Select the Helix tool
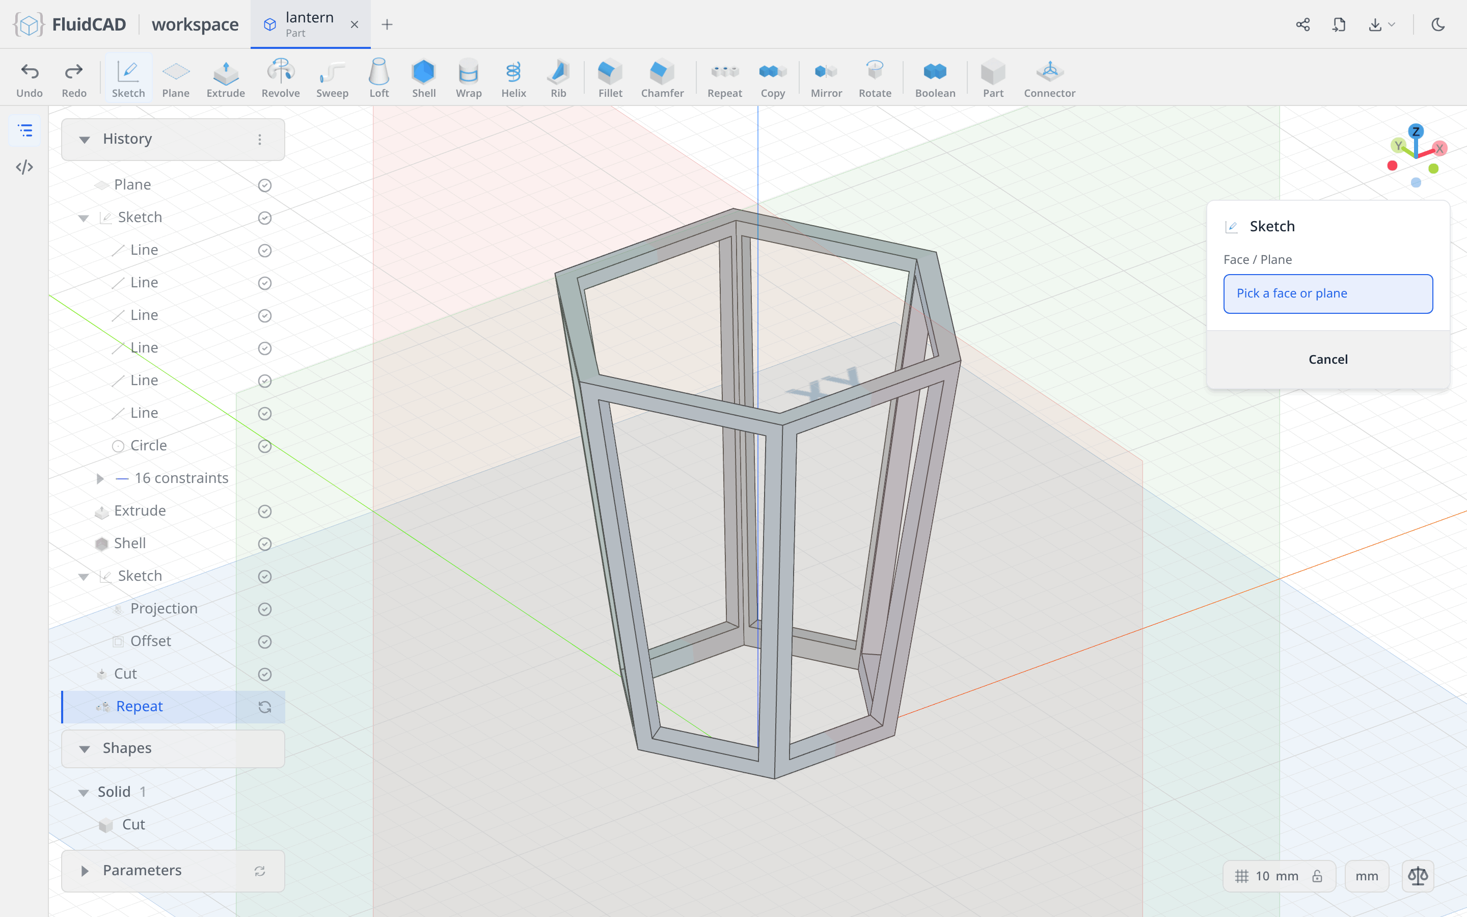 (513, 79)
